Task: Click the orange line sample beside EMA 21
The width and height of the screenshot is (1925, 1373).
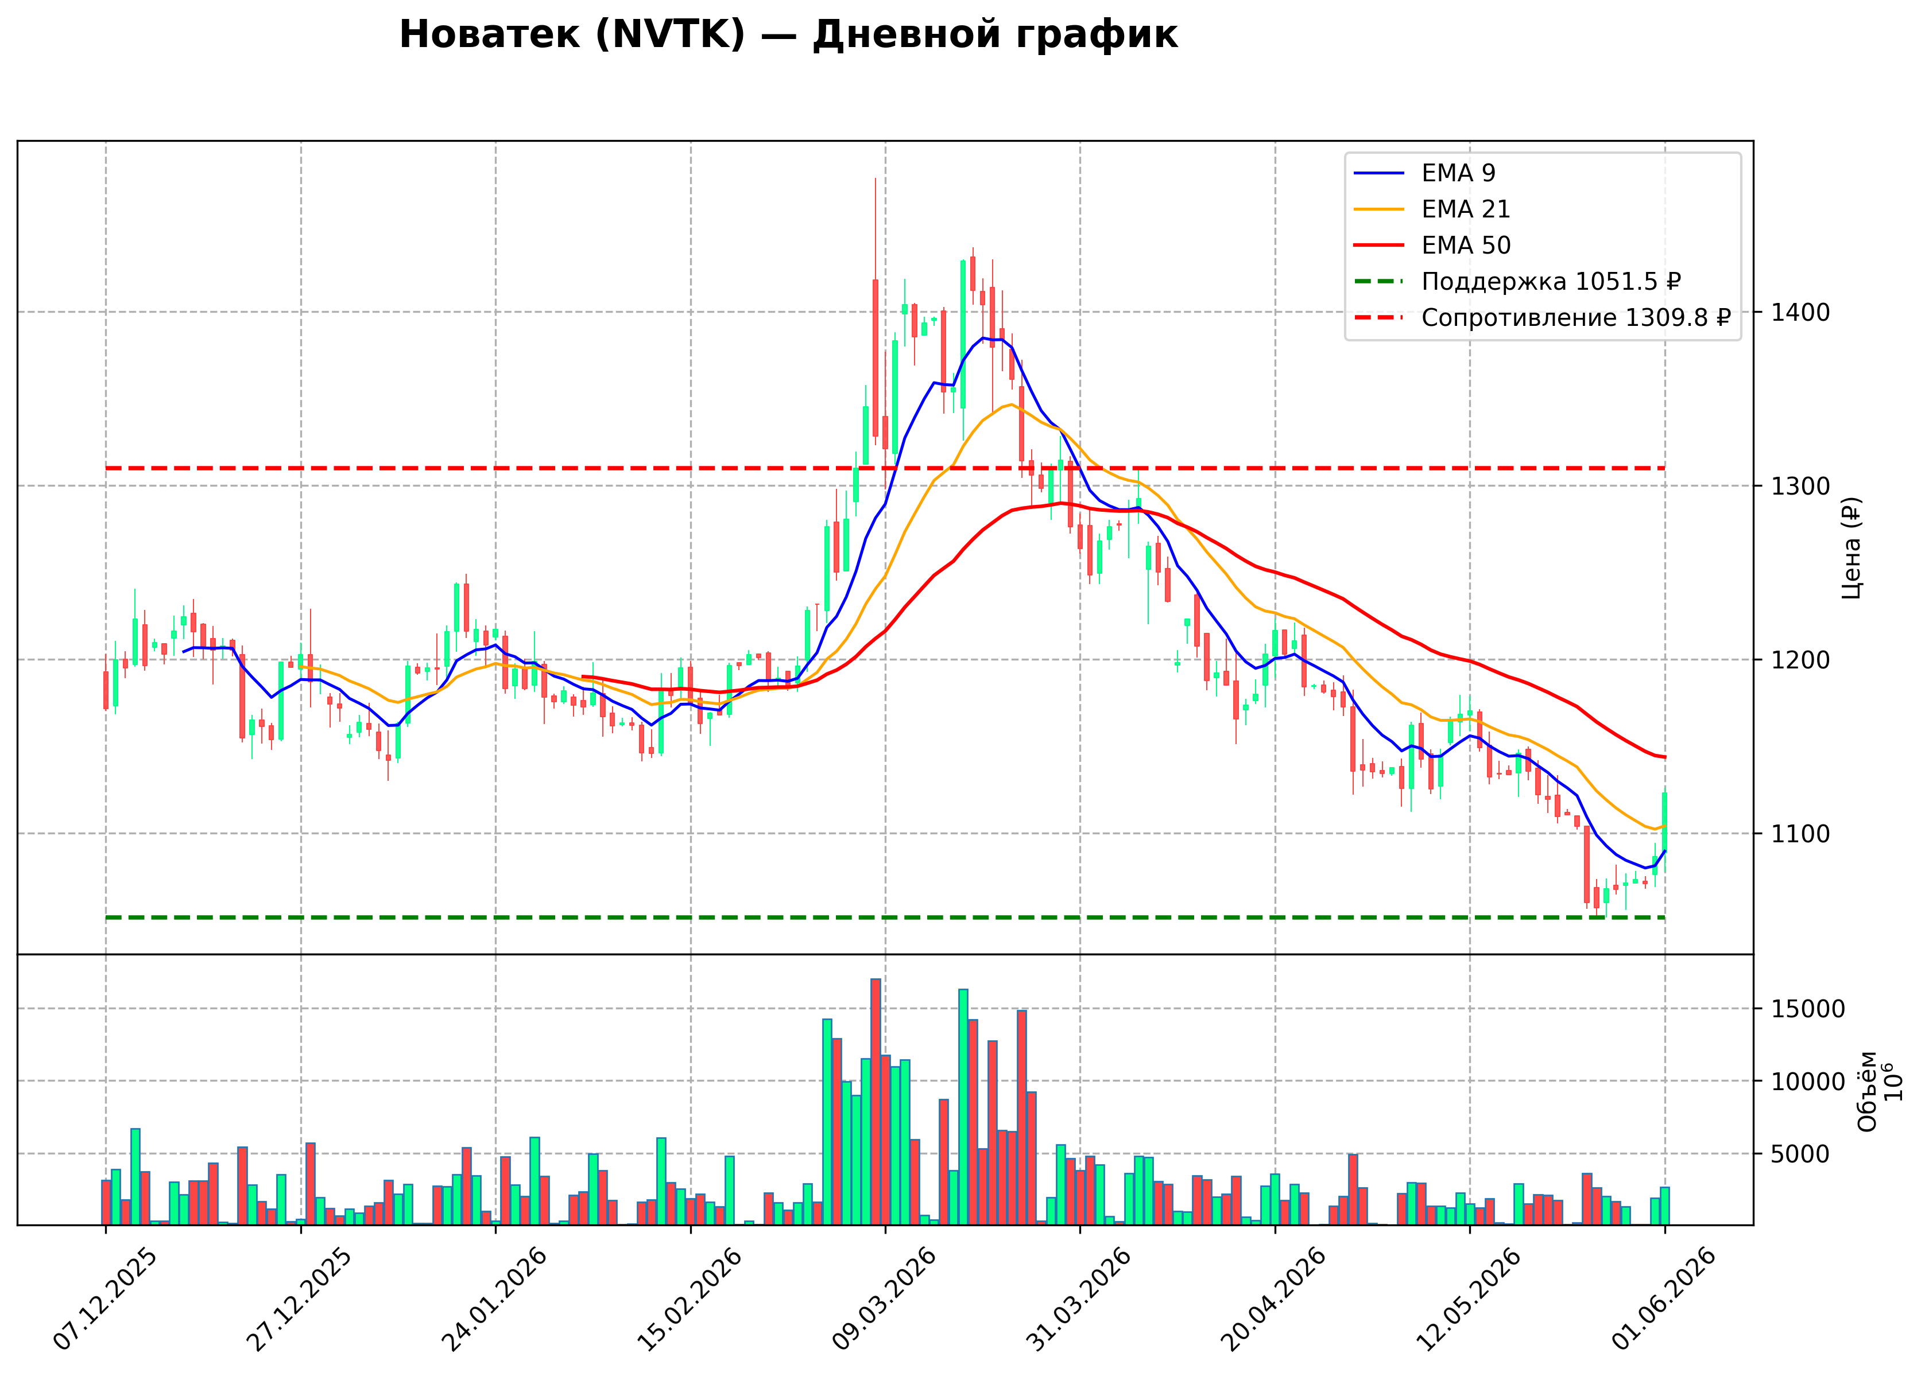Action: click(1378, 209)
